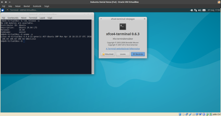Image resolution: width=221 pixels, height=116 pixels.
Task: Open Szerkesztés menu in terminal
Action: (13, 18)
